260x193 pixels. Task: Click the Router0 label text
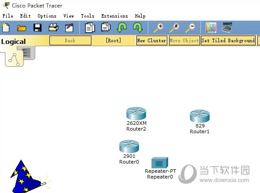click(129, 162)
